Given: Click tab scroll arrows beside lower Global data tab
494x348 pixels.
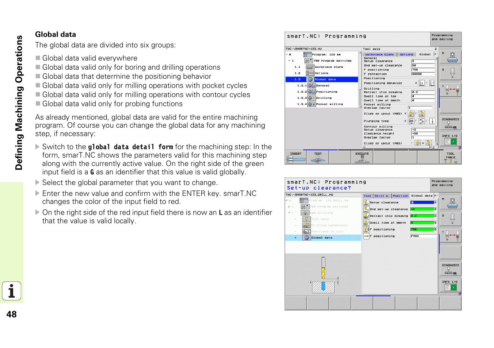Looking at the screenshot, I should point(436,196).
